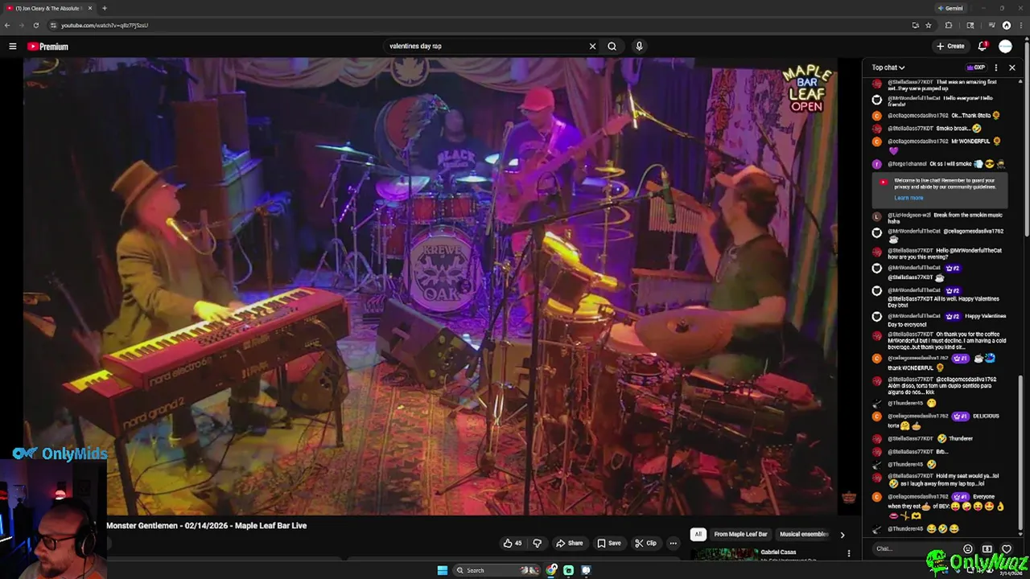Pause the Maple Leaf Bar live video

pos(431,285)
